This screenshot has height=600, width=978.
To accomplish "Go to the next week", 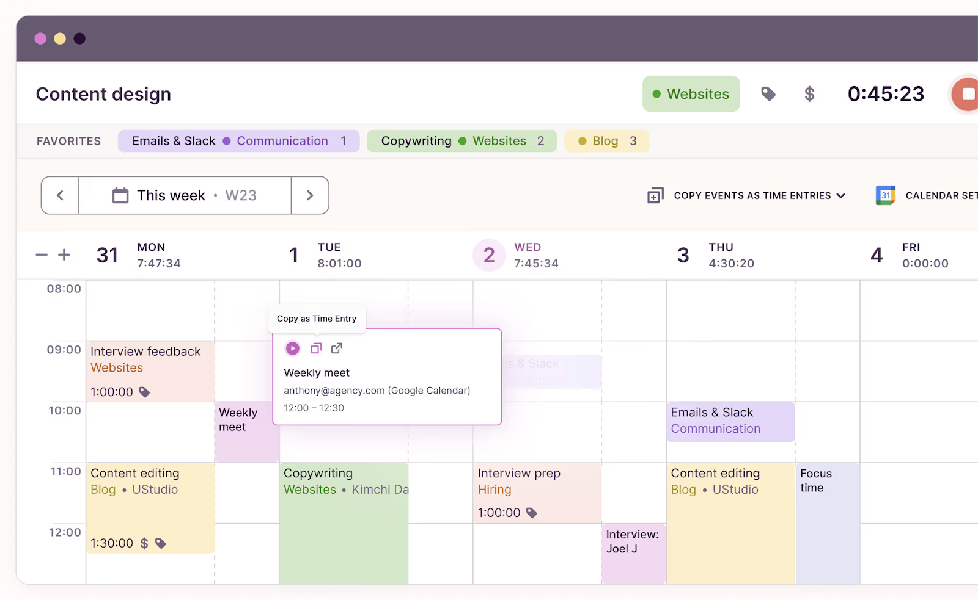I will [310, 195].
